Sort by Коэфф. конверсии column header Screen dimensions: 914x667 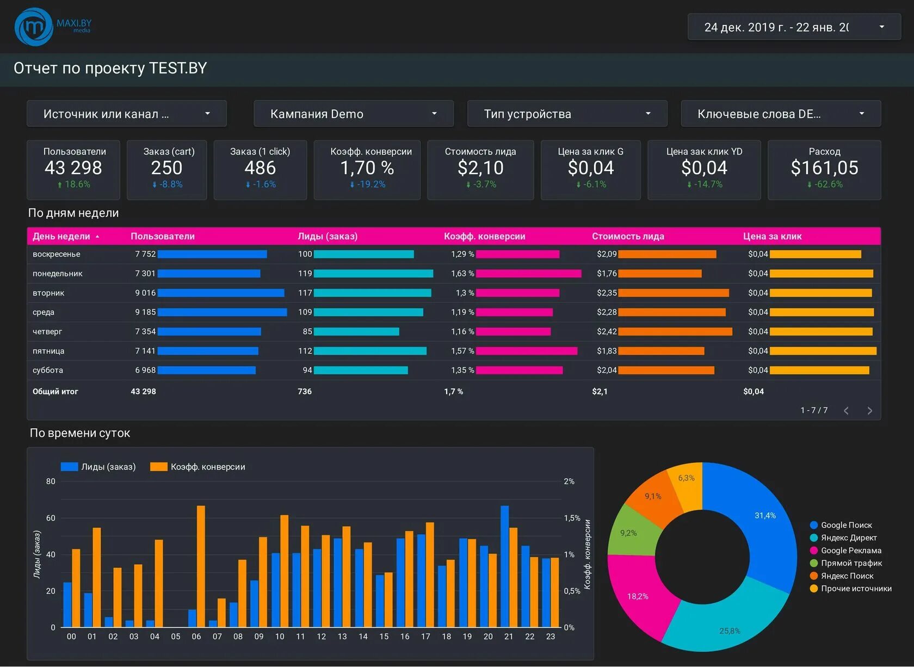(485, 236)
